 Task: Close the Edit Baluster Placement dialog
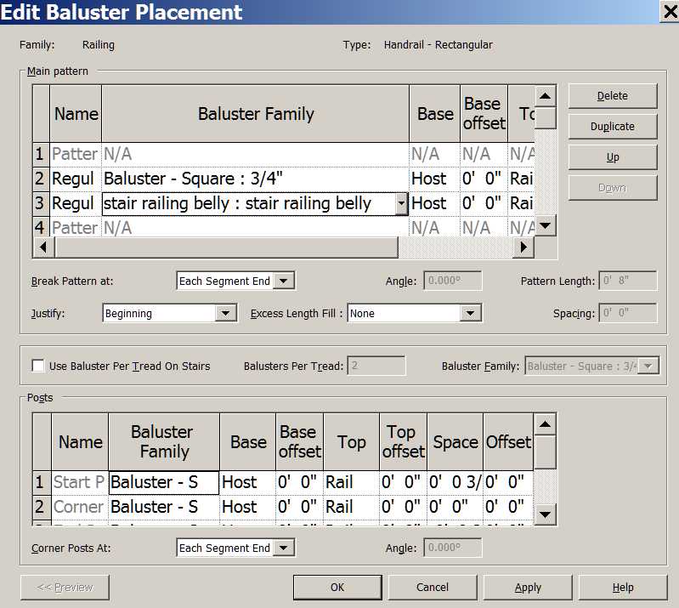[x=669, y=11]
